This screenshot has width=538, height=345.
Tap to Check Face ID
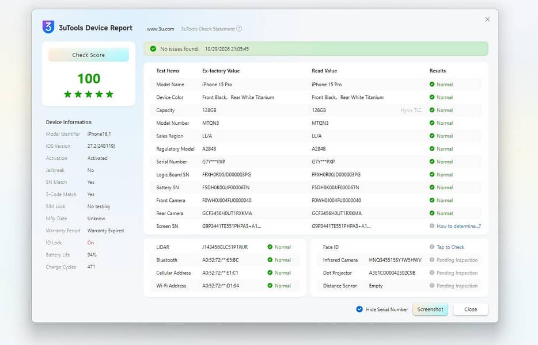pyautogui.click(x=450, y=247)
